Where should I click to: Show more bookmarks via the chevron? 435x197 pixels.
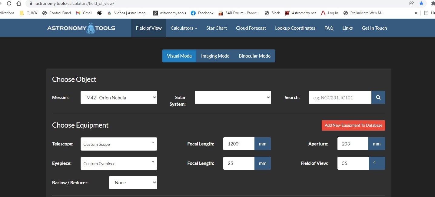point(416,13)
